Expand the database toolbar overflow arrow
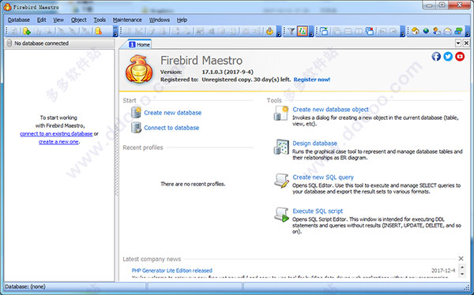Viewport: 474px width, 295px height. pyautogui.click(x=115, y=31)
